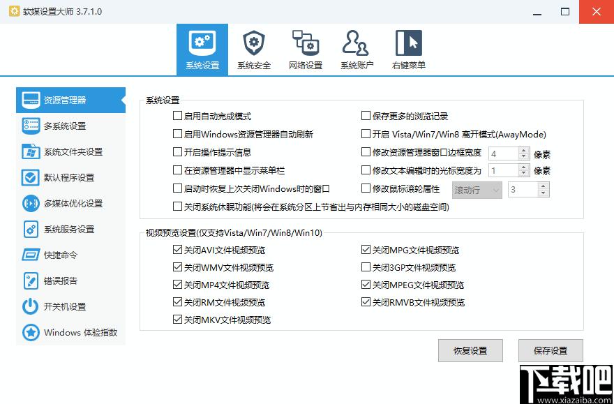Click the Windows 体验指数 star icon
This screenshot has height=404, width=614.
31,333
